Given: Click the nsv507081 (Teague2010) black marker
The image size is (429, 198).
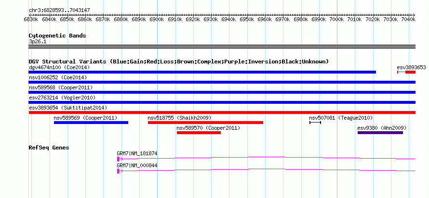Looking at the screenshot, I should (315, 123).
